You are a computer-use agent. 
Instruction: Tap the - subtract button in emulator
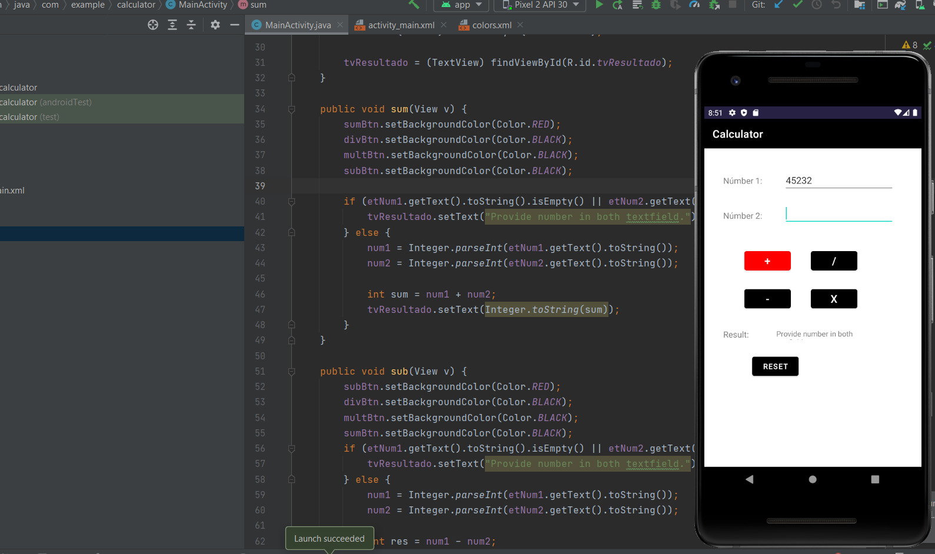point(767,299)
